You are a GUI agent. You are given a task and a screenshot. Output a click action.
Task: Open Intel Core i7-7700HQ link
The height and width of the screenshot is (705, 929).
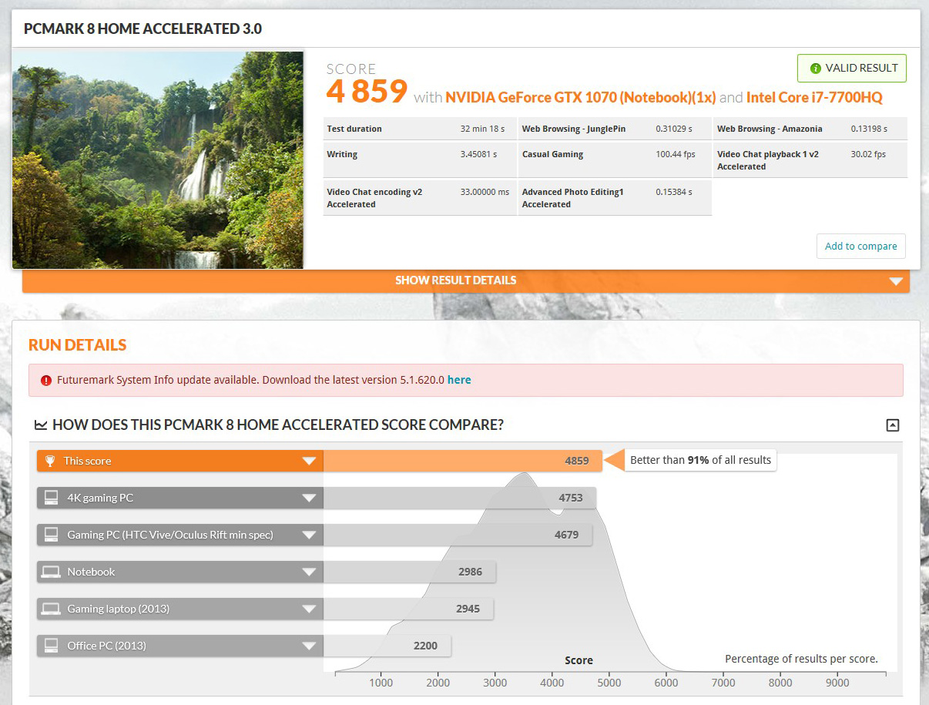pos(814,98)
